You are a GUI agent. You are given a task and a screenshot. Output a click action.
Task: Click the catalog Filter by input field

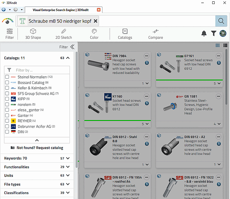click(37, 70)
